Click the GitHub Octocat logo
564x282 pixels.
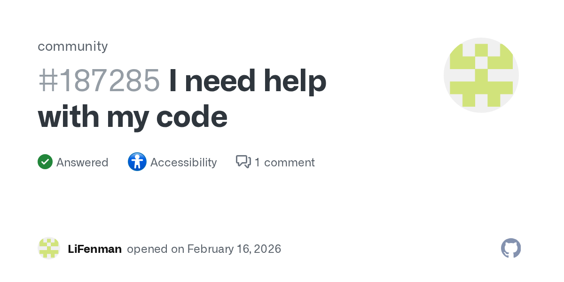click(x=511, y=248)
